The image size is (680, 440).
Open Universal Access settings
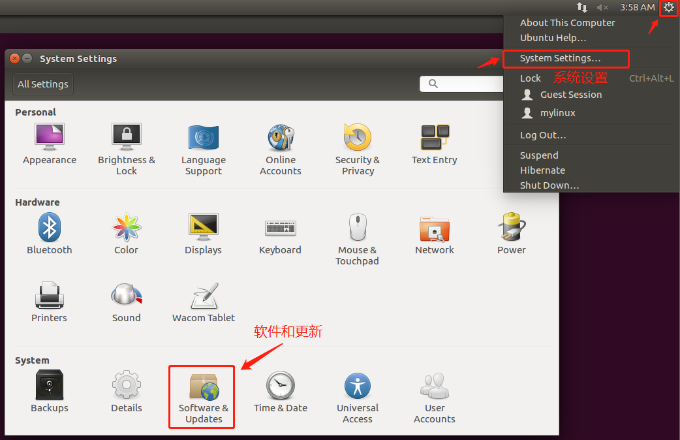click(358, 397)
